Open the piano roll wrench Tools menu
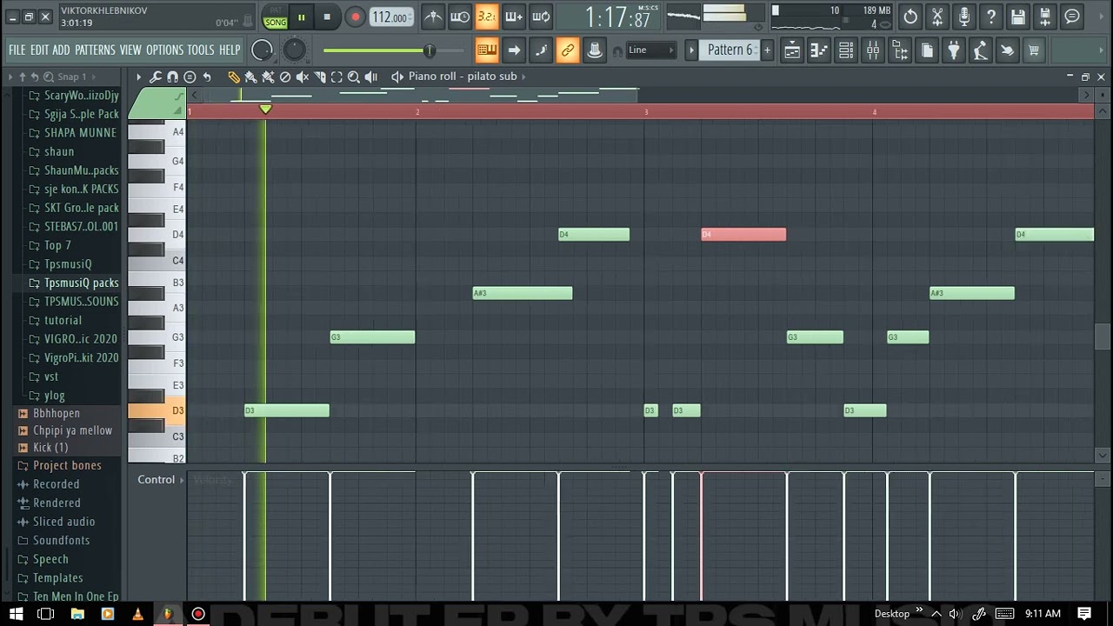This screenshot has width=1113, height=626. tap(156, 77)
